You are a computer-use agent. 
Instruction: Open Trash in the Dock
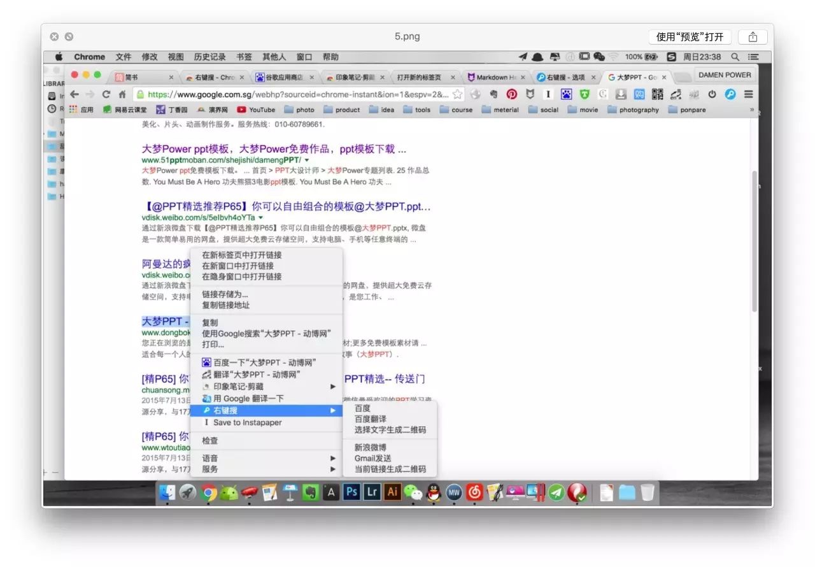tap(648, 492)
